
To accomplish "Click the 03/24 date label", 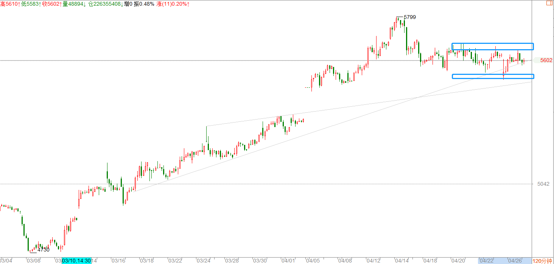I will click(x=204, y=261).
